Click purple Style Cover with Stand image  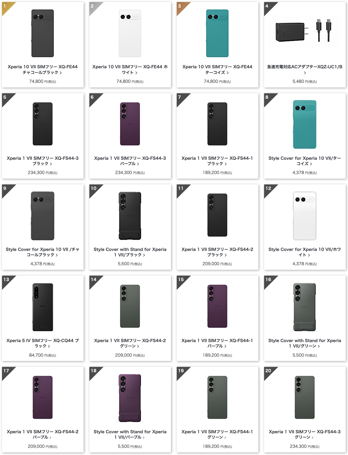130,398
